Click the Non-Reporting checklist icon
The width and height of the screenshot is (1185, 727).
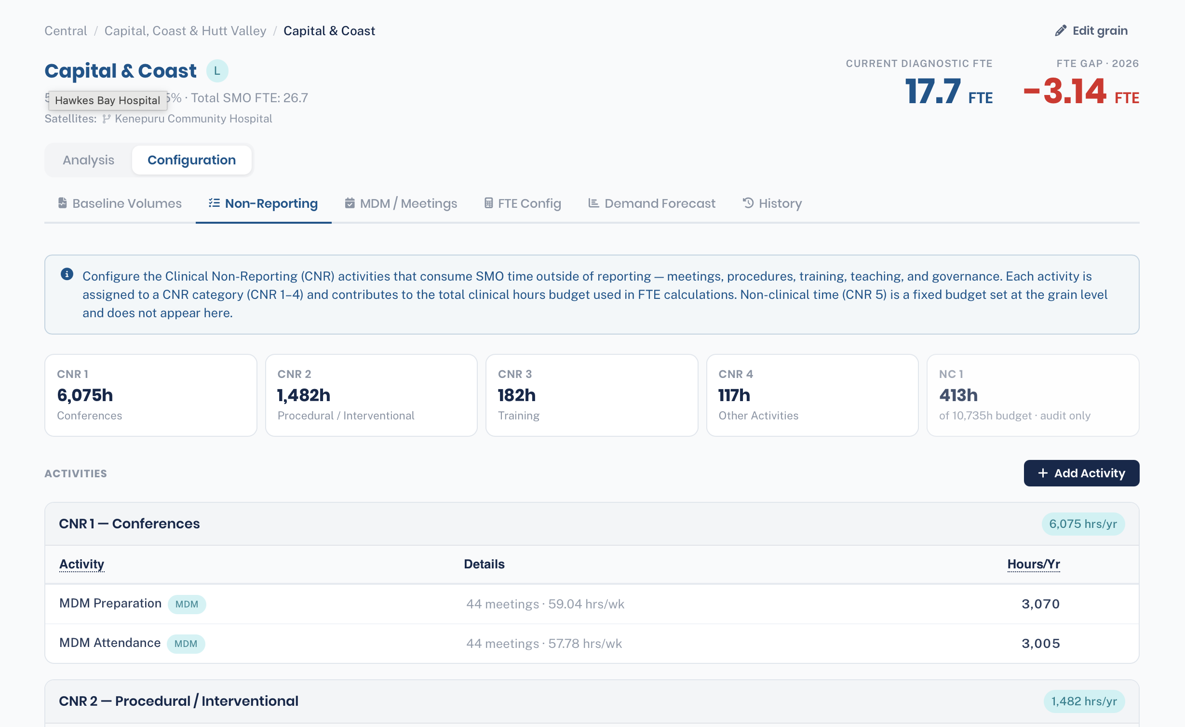(x=215, y=203)
